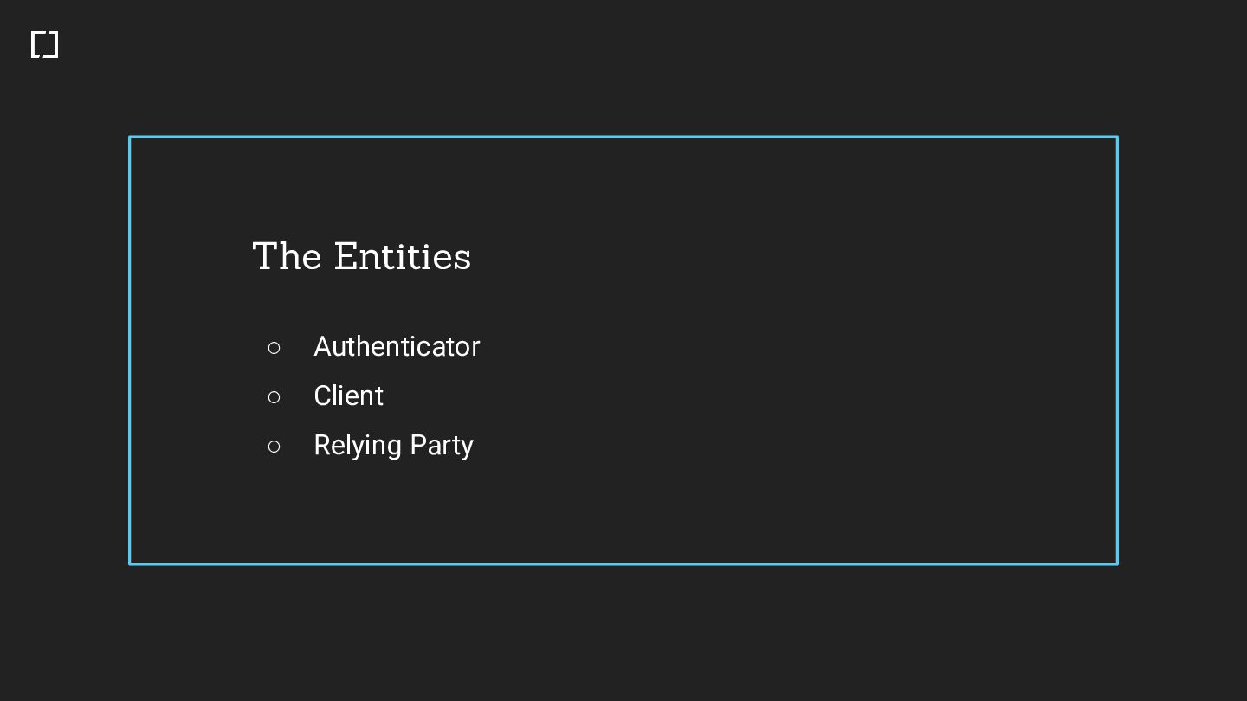Select the Client list item
1247x701 pixels.
[x=348, y=396]
